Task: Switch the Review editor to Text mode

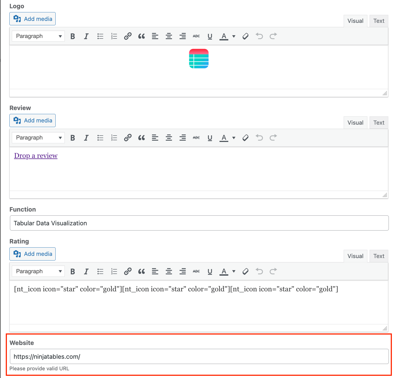Action: click(x=379, y=122)
